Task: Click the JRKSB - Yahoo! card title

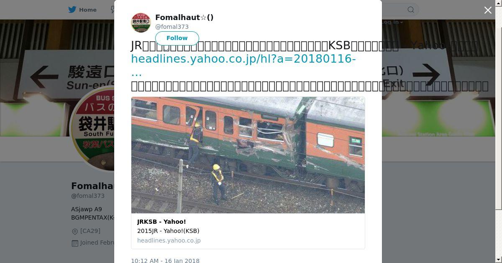Action: (161, 222)
